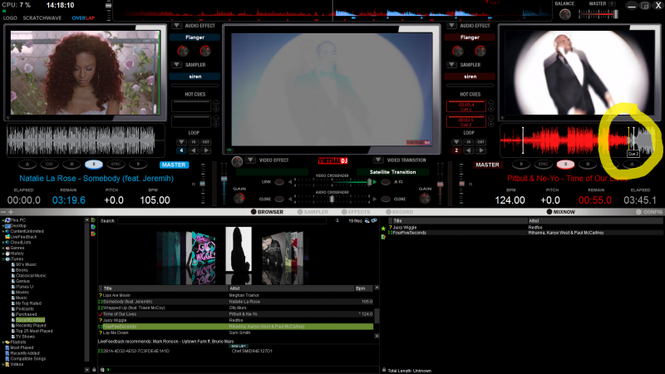Select the SCRATCHWAVE view
Screen dimensions: 665x374
coord(42,18)
